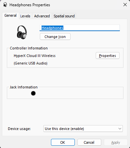Go to the Spatial sound tab
Screen dimensions: 130x148
point(64,16)
